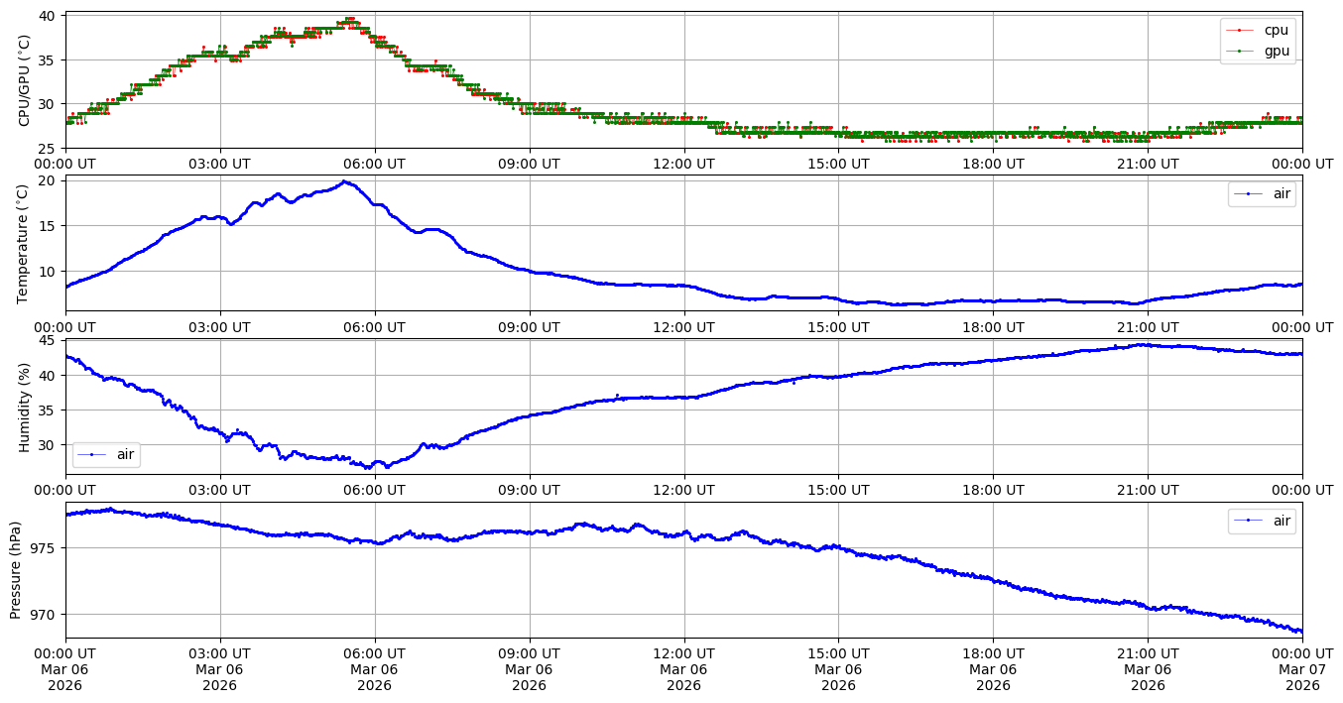Click 12:00 UT tick below the Pressure plot
The height and width of the screenshot is (703, 1343).
[683, 653]
